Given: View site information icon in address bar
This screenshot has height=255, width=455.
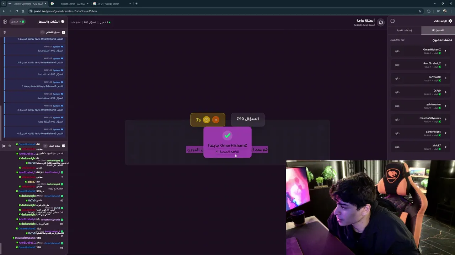Looking at the screenshot, I should tap(31, 11).
